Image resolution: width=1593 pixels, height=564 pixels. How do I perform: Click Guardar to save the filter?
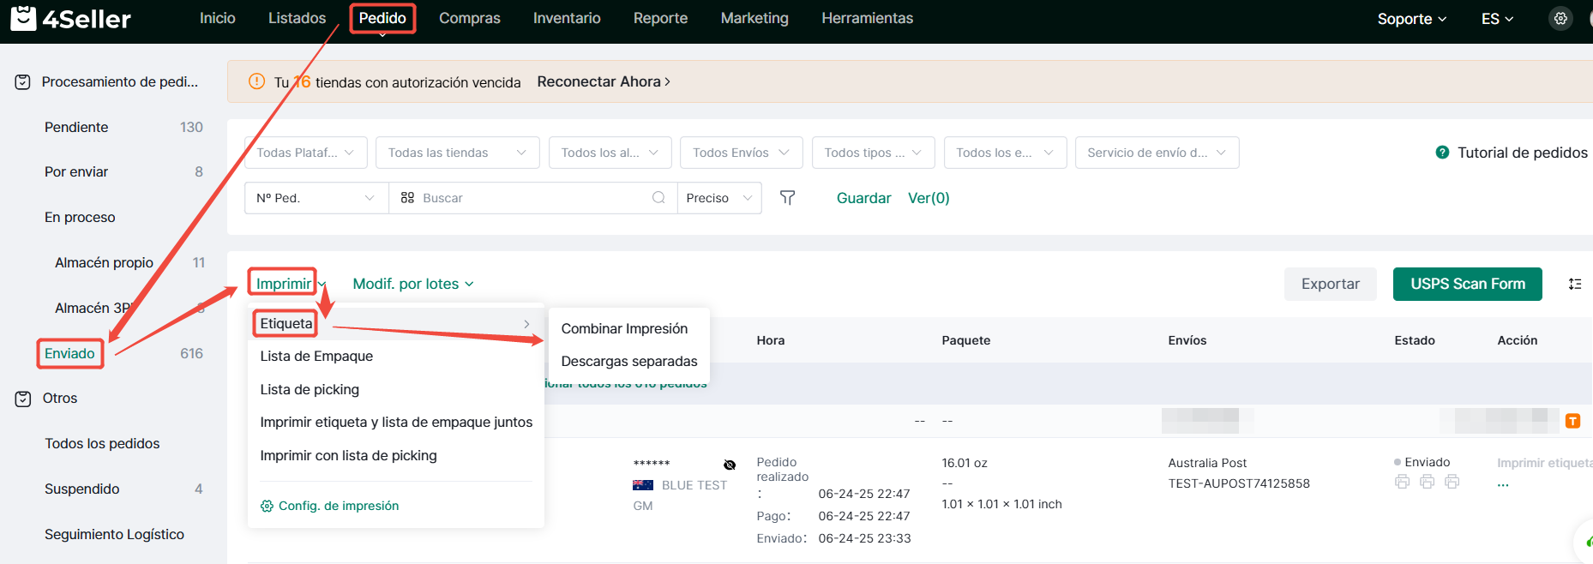[864, 198]
